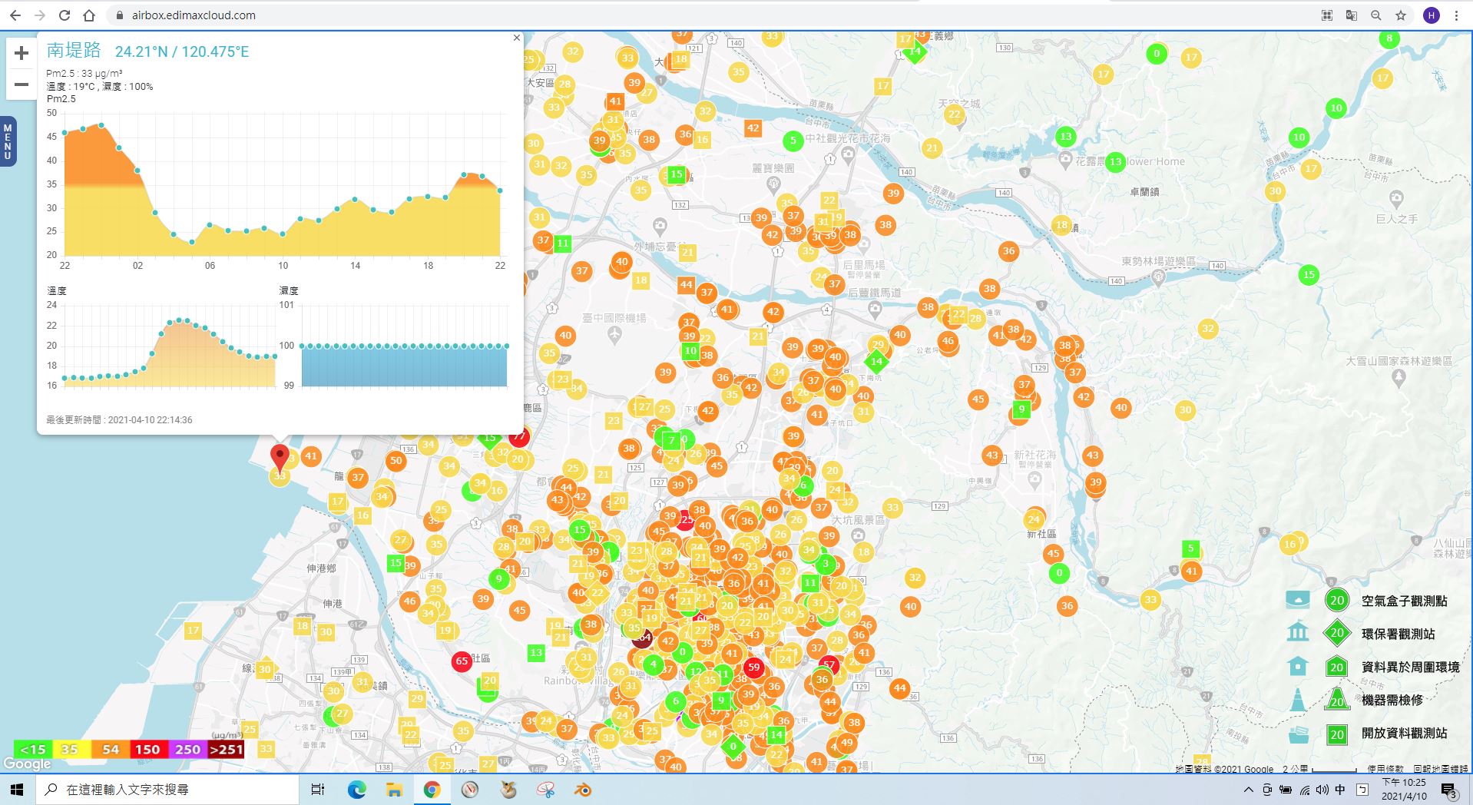Image resolution: width=1473 pixels, height=805 pixels.
Task: Click the purple 250 scale swatch
Action: pos(187,750)
